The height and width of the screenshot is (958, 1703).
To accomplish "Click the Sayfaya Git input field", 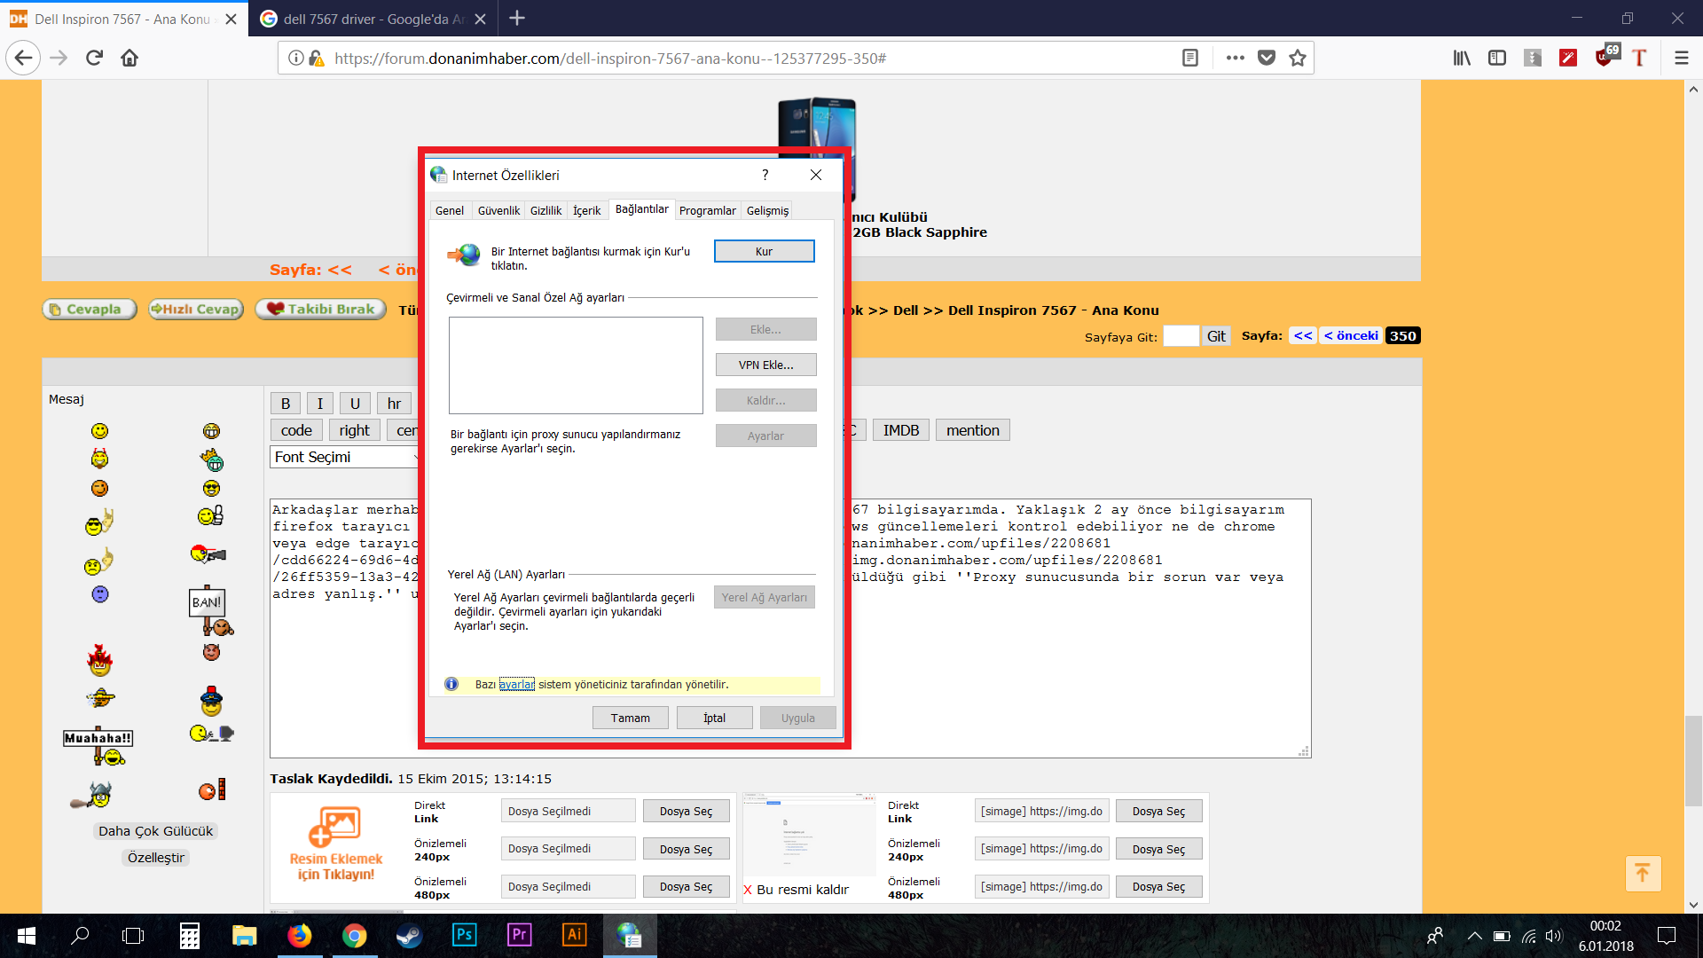I will tap(1181, 336).
